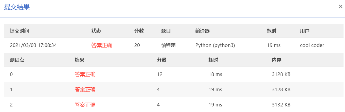The height and width of the screenshot is (112, 345).
Task: Click 3128 KB memory for test point 1
Action: click(x=281, y=89)
